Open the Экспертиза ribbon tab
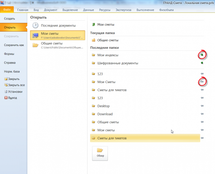The width and height of the screenshot is (215, 174). coord(124,10)
